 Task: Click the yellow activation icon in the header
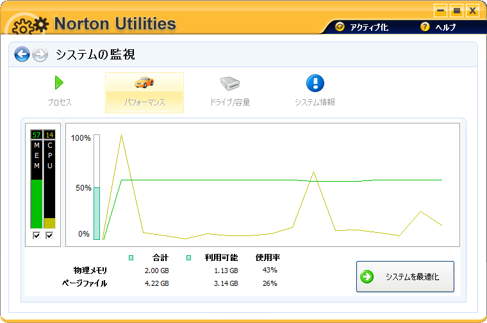coord(340,27)
